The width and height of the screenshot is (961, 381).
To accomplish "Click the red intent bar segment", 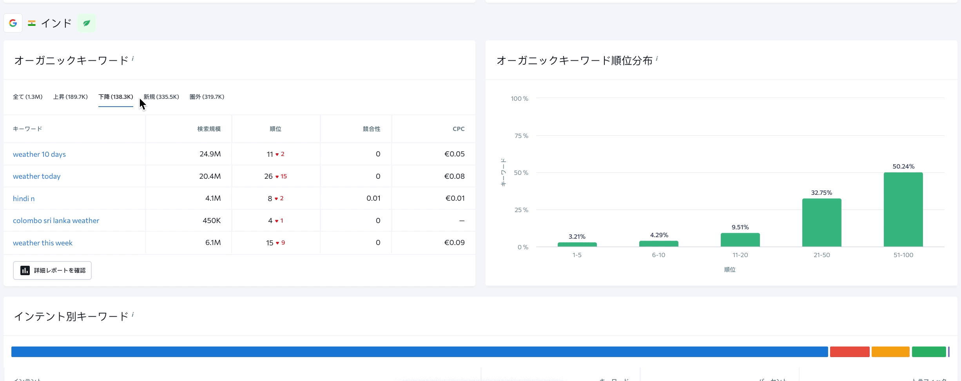I will 849,352.
